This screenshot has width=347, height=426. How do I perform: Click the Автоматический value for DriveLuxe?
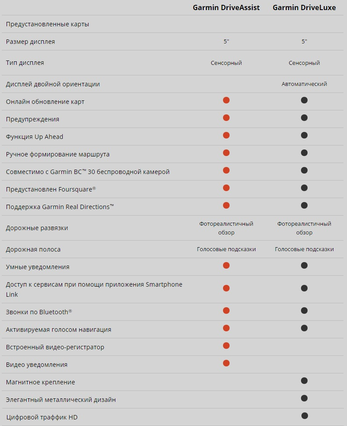point(304,84)
